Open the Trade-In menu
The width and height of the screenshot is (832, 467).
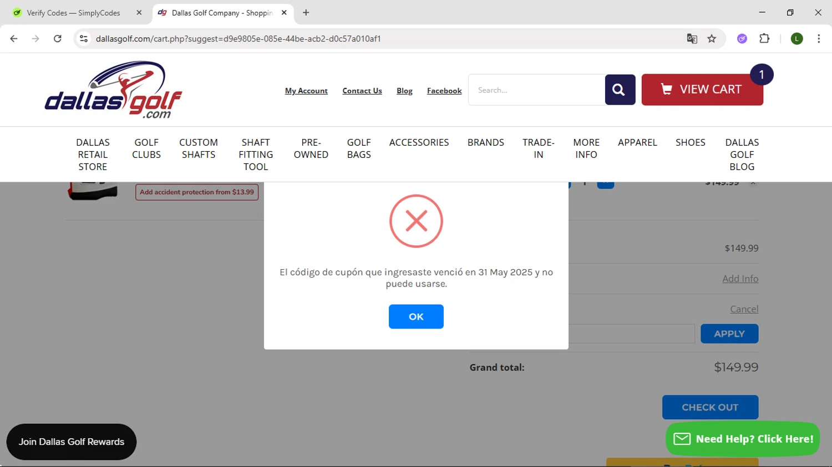(x=539, y=148)
